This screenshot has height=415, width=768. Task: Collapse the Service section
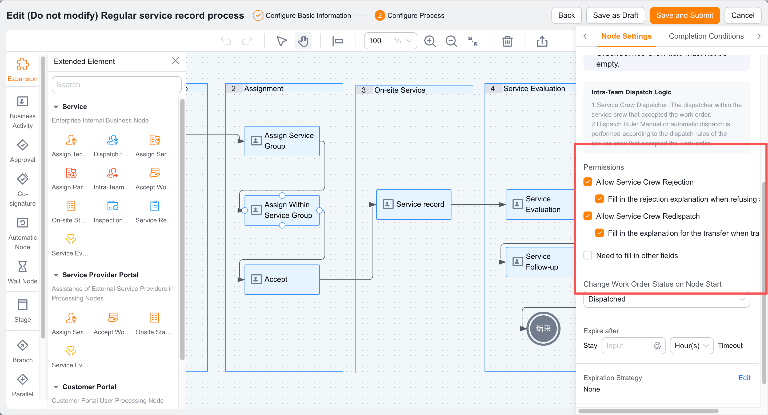coord(56,107)
